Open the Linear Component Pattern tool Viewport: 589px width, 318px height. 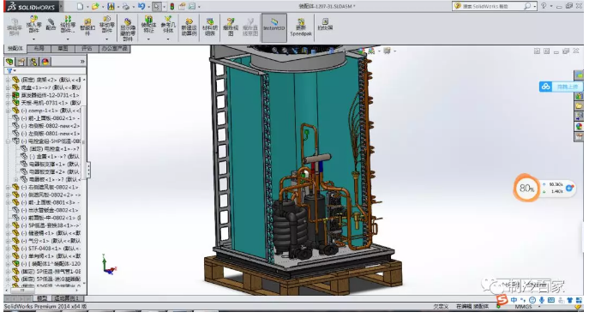[x=68, y=25]
